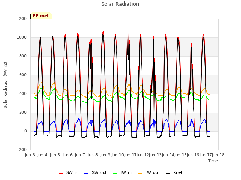Viewport: 241px width, 180px height.
Task: Click the 200 y-axis tick label
Action: pos(23,112)
